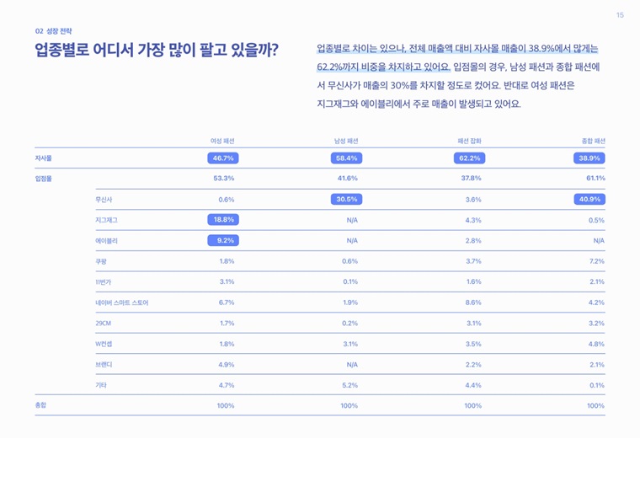
Task: Click the highlighted 62.2% value badge
Action: [469, 158]
